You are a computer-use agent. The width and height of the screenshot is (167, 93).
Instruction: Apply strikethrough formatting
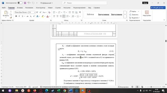click(x=27, y=16)
